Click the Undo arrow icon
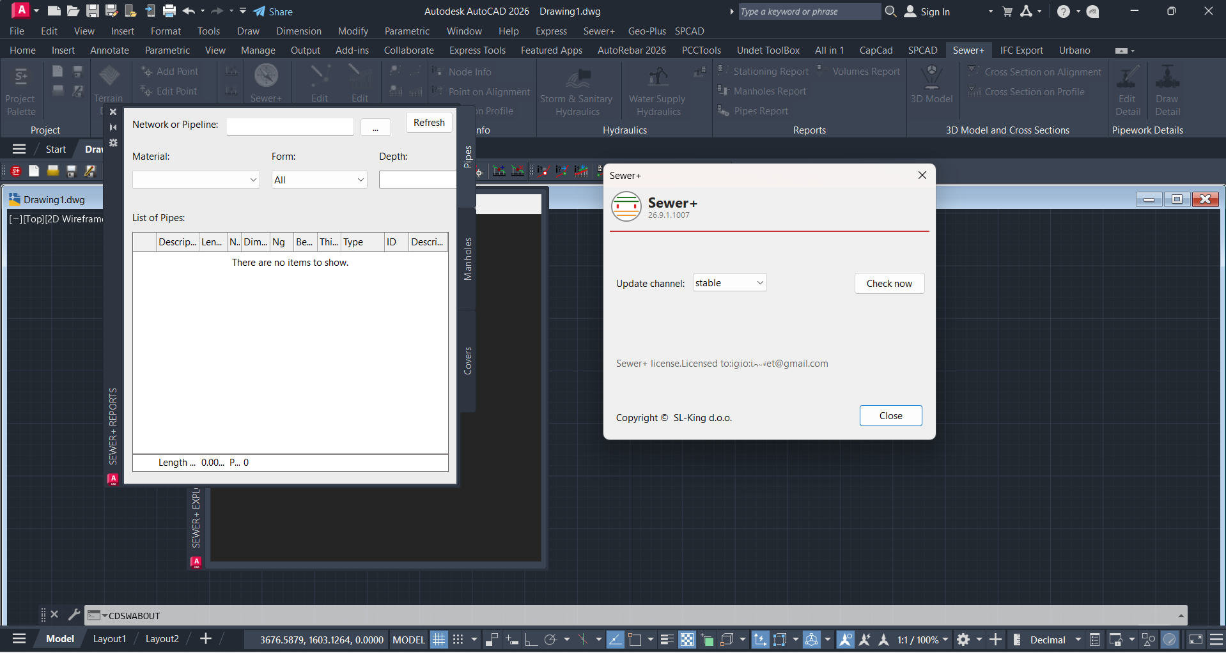 pos(189,11)
